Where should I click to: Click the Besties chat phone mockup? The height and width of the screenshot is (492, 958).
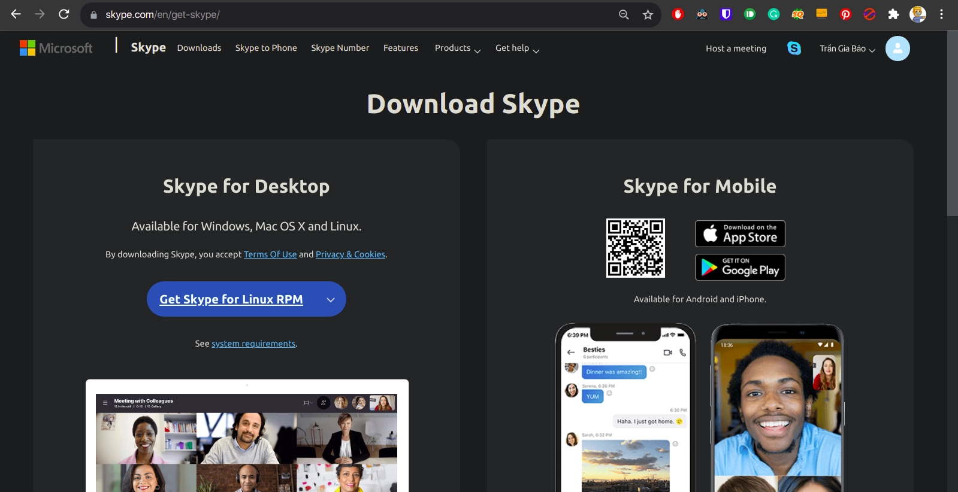[625, 408]
